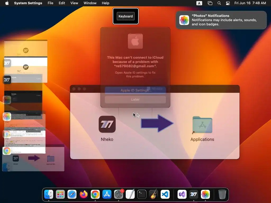The width and height of the screenshot is (271, 203).
Task: Open the Trash in the Dock
Action: pos(222,194)
